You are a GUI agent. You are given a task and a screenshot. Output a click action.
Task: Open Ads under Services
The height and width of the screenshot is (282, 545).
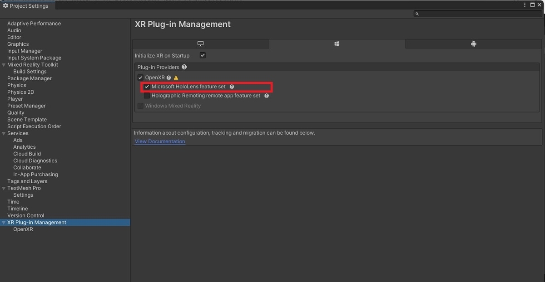click(18, 140)
